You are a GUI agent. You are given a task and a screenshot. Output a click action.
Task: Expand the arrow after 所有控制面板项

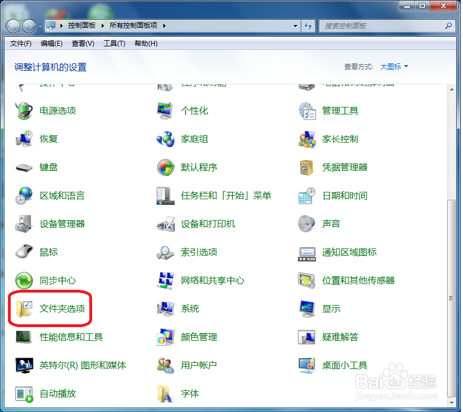[x=165, y=25]
